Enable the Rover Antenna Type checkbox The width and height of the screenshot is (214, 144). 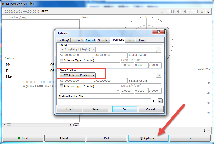click(x=62, y=60)
